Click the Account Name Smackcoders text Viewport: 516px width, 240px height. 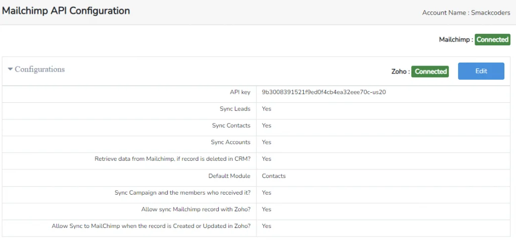tap(466, 13)
